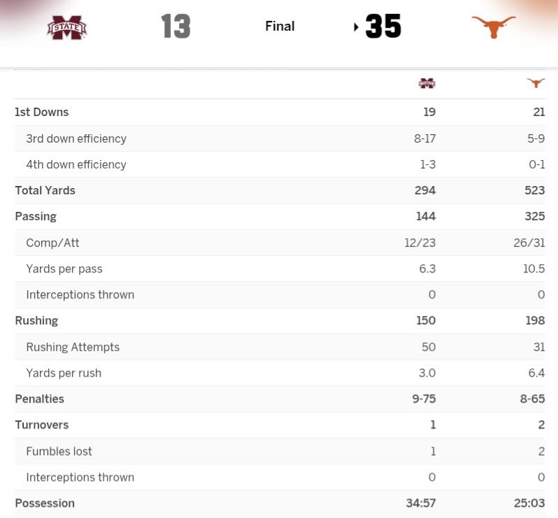Select the small Texas Longhorns column logo
558x518 pixels.
[536, 83]
